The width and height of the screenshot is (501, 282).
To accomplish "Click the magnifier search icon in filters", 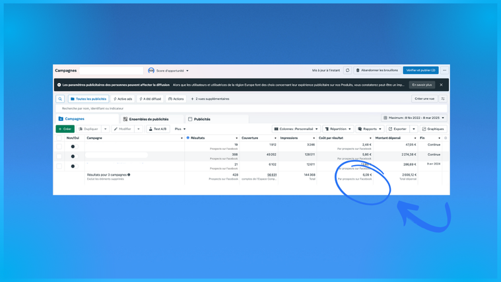I will [60, 99].
